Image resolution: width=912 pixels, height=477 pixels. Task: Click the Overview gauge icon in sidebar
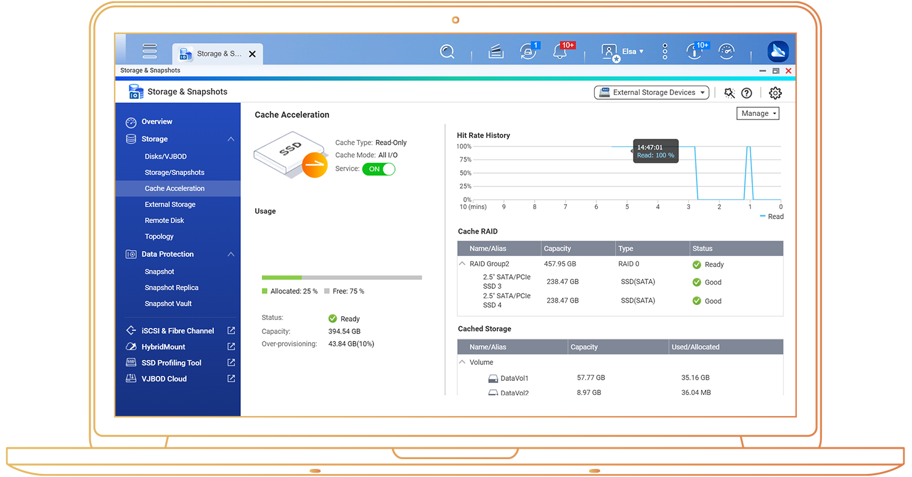pyautogui.click(x=131, y=122)
